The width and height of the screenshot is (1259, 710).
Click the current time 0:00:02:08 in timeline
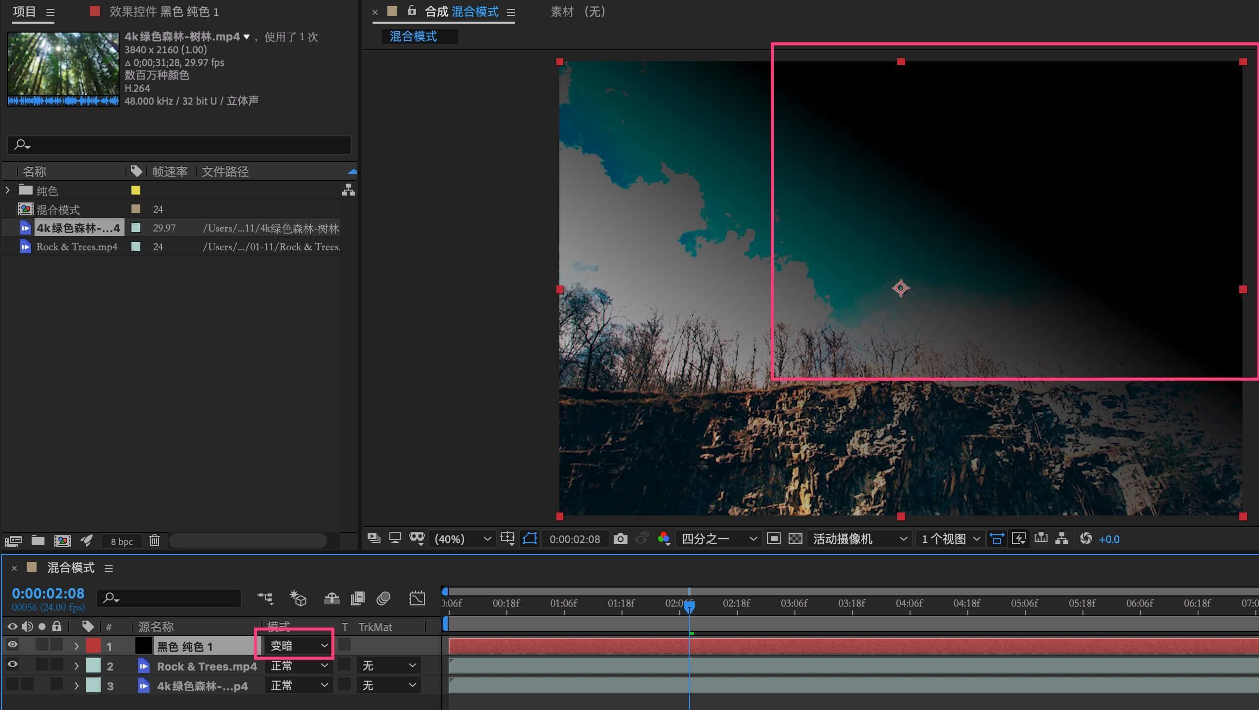pos(48,593)
